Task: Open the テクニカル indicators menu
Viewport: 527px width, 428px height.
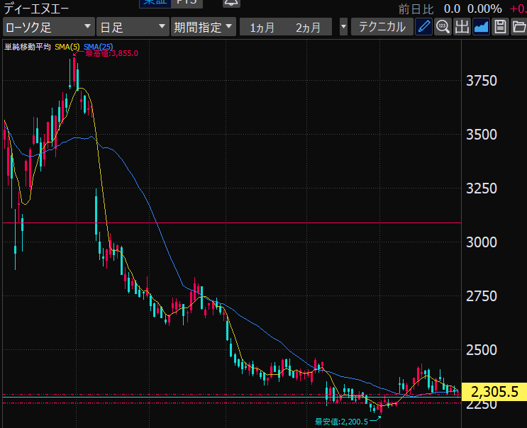Action: tap(382, 28)
